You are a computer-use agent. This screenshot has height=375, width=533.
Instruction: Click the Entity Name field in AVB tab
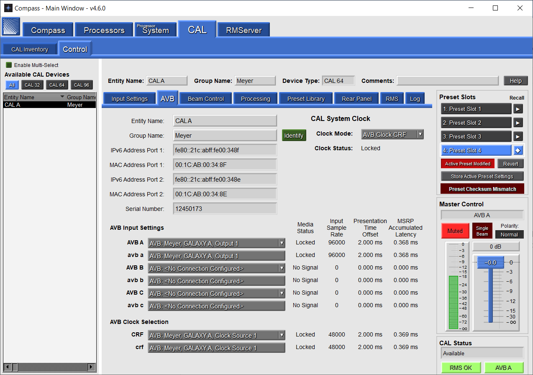point(225,121)
